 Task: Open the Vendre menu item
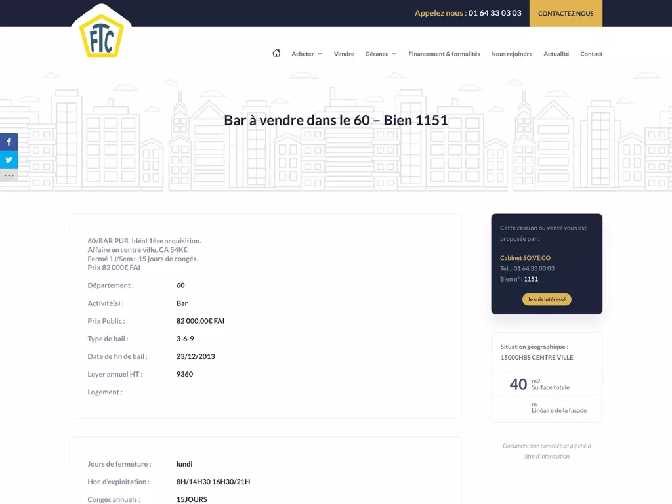tap(344, 54)
